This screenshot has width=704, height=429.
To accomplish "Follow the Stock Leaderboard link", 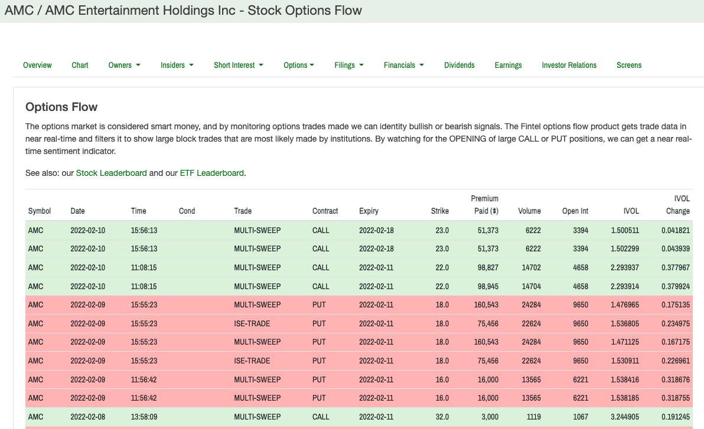I will 112,173.
